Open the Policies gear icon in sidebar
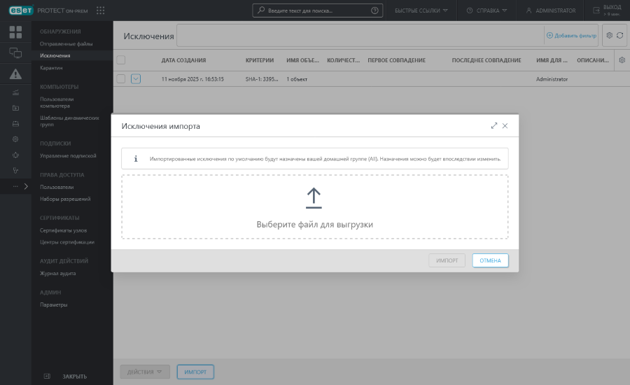630x385 pixels. [15, 139]
